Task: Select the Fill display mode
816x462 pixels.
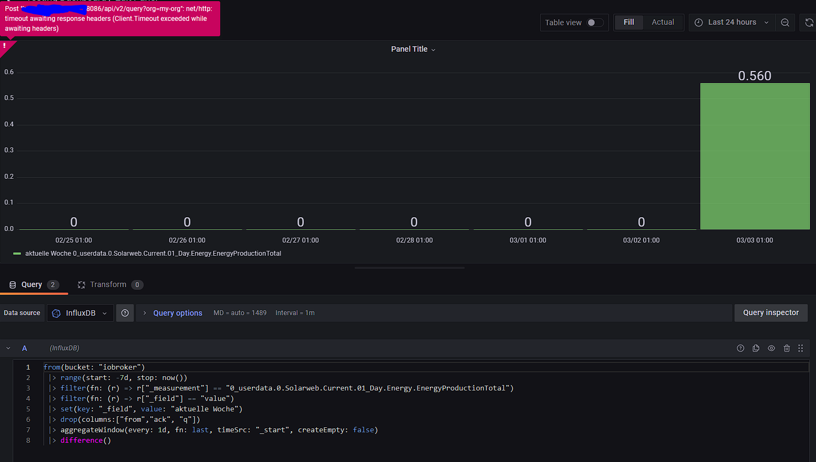Action: pyautogui.click(x=629, y=22)
